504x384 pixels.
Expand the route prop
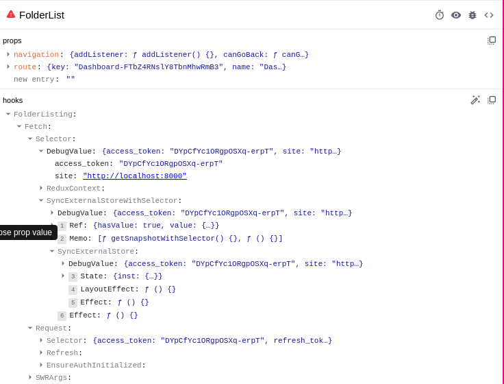click(x=8, y=67)
